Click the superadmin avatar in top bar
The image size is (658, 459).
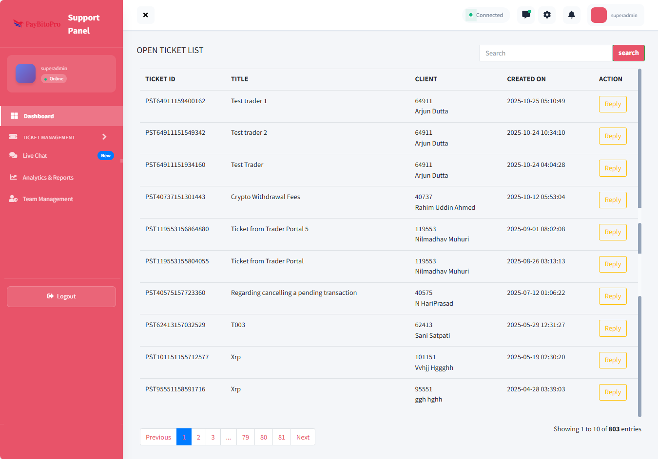tap(599, 15)
